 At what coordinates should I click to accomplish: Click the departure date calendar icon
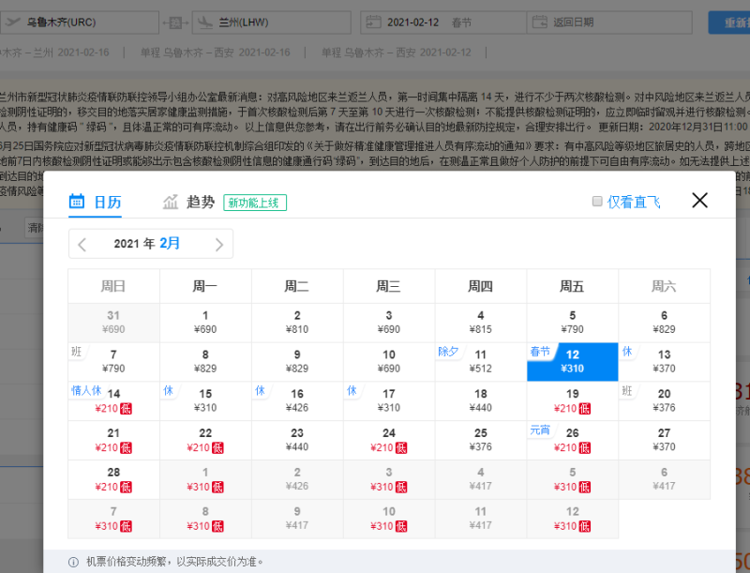372,22
